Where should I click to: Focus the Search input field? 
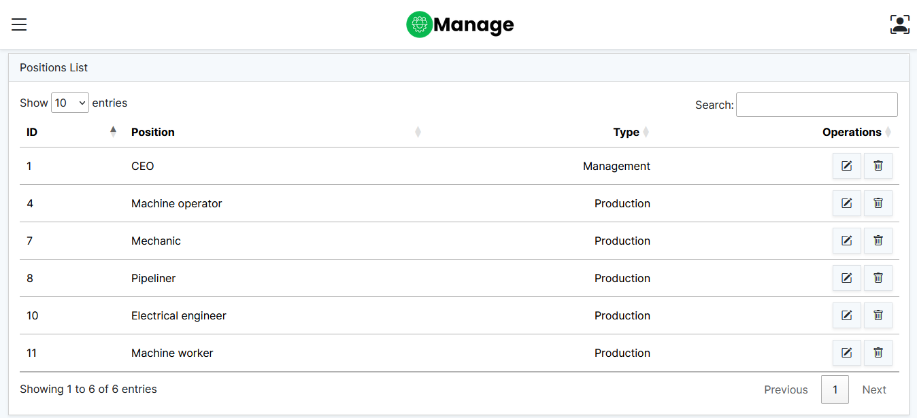pyautogui.click(x=816, y=105)
